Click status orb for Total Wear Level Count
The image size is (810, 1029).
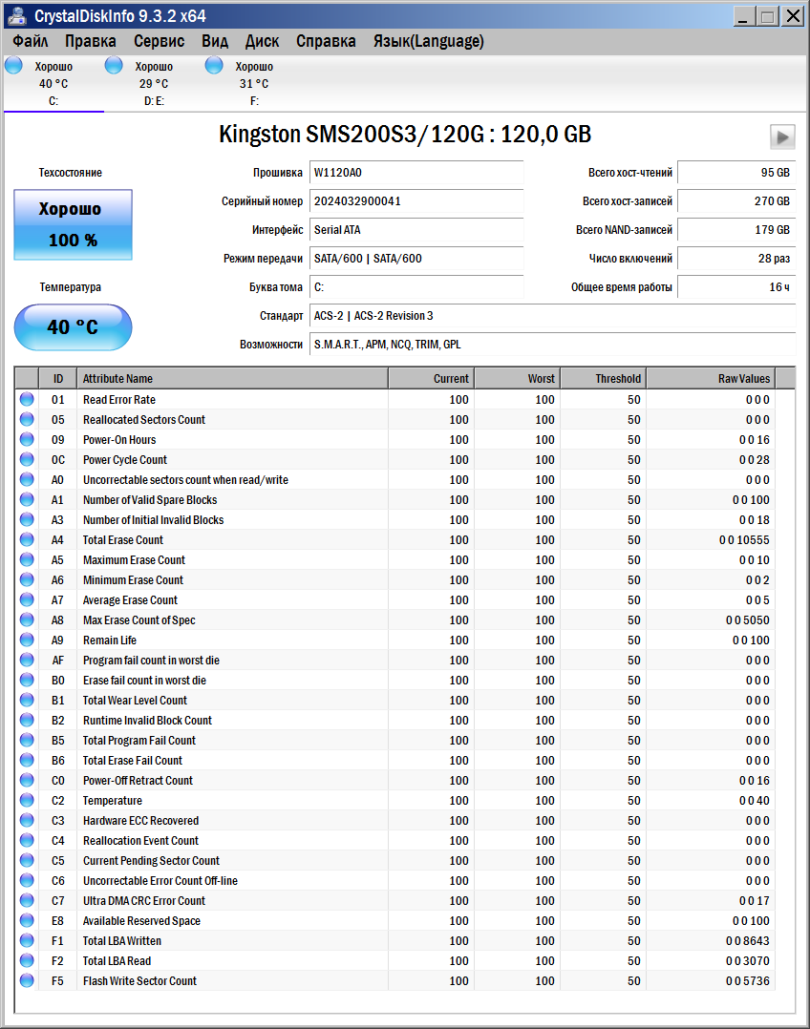coord(27,701)
